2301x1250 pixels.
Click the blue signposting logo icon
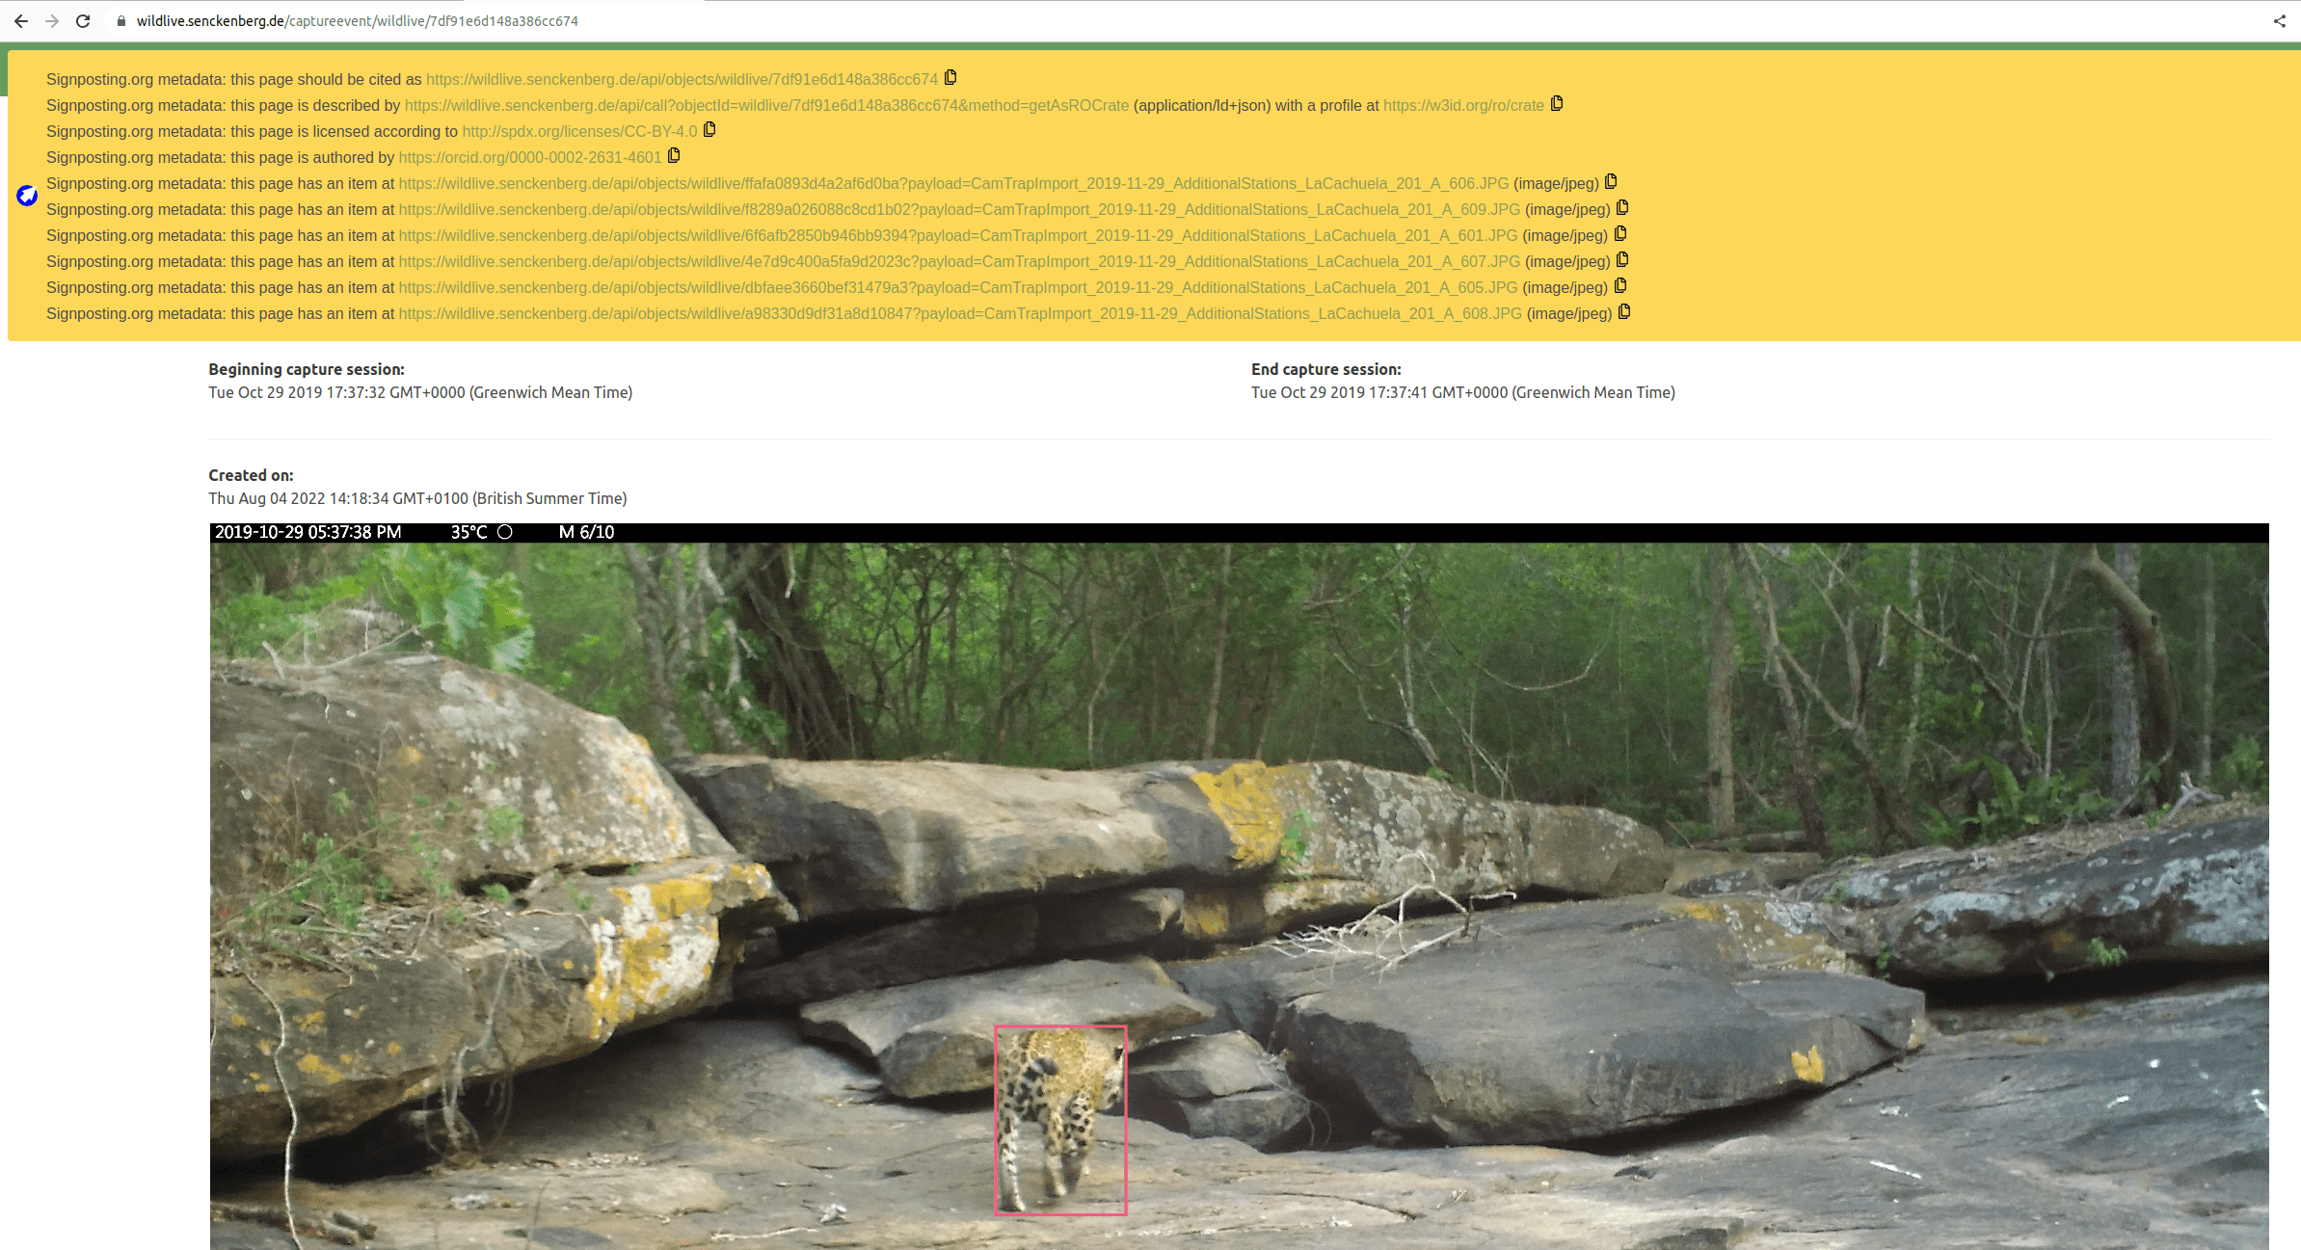tap(27, 196)
